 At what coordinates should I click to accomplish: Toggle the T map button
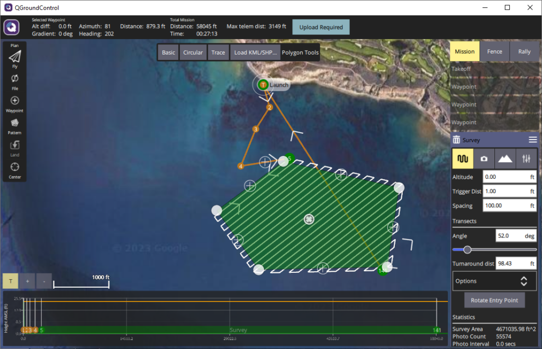tap(10, 281)
